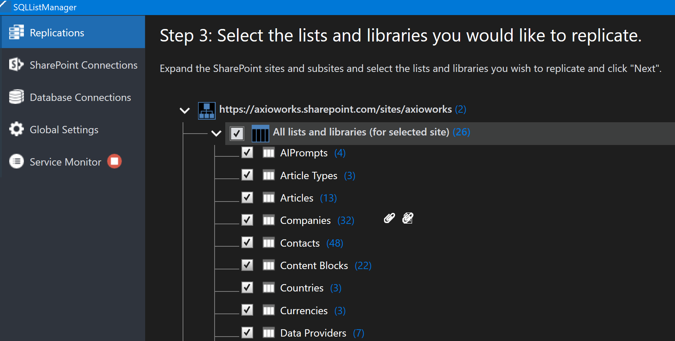Uncheck the All lists and libraries checkbox
The image size is (675, 341).
coord(237,133)
